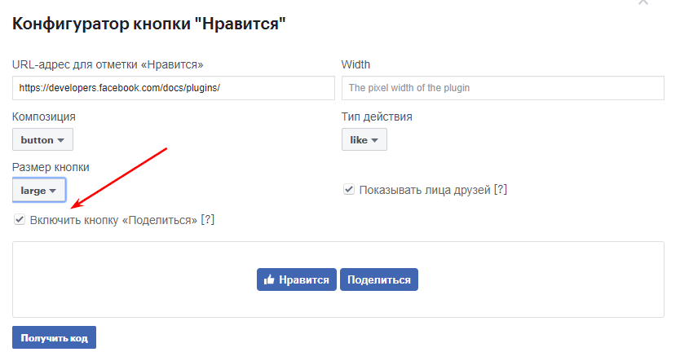This screenshot has height=352, width=680.
Task: Open the Тип действия like dropdown
Action: 364,139
